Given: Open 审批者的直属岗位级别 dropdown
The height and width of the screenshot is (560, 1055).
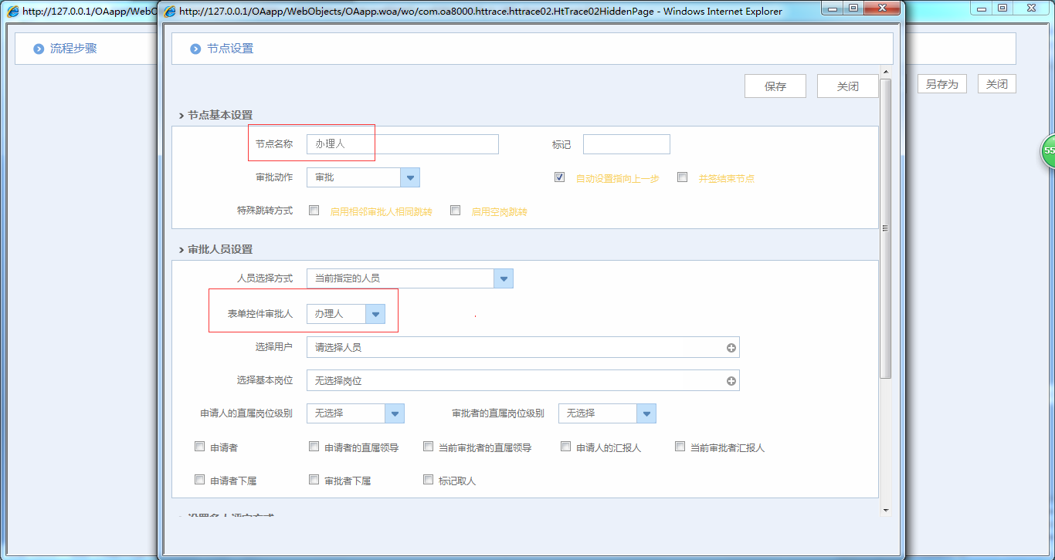Looking at the screenshot, I should coord(646,413).
